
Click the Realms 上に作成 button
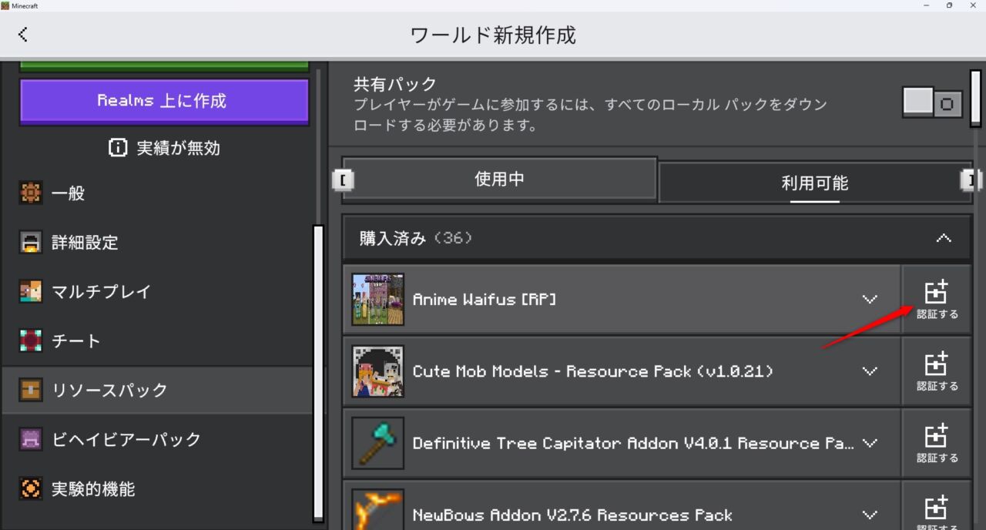tap(164, 101)
